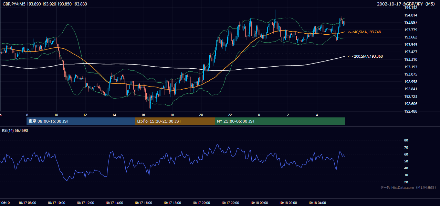Image resolution: width=440 pixels, height=206 pixels.
Task: Click price axis value 192.723
Action: tap(411, 96)
